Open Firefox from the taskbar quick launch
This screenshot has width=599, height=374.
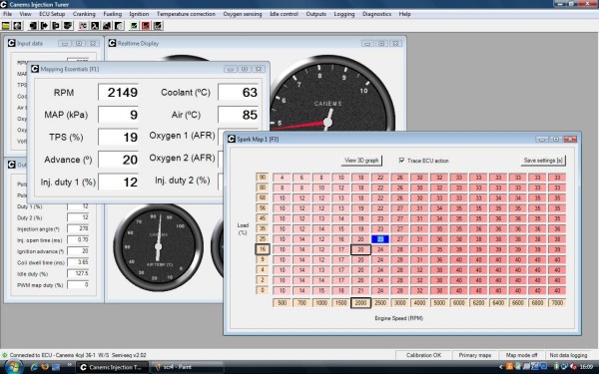45,367
